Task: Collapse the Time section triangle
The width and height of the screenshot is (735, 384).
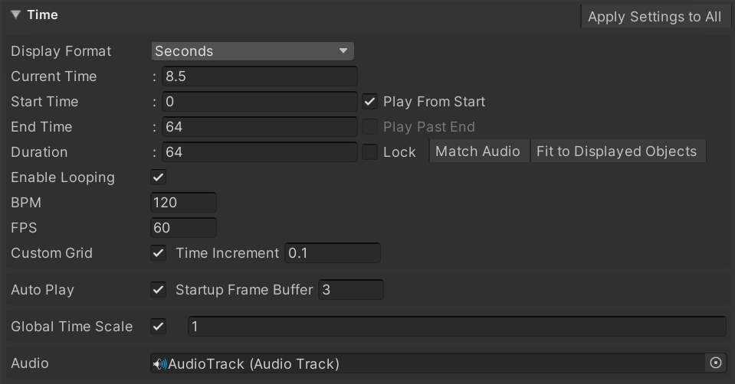Action: (x=15, y=15)
